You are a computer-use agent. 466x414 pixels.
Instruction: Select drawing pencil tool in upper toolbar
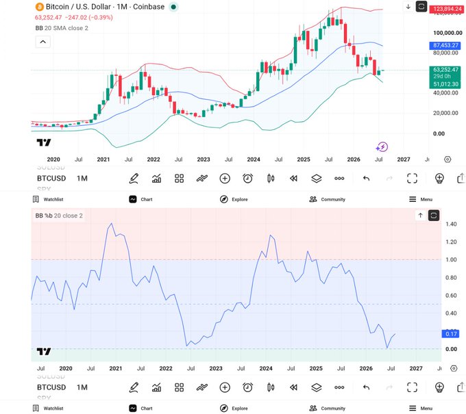pos(134,179)
